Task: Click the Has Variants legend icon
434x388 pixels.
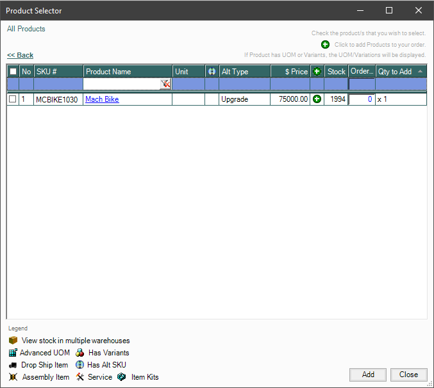Action: [79, 353]
